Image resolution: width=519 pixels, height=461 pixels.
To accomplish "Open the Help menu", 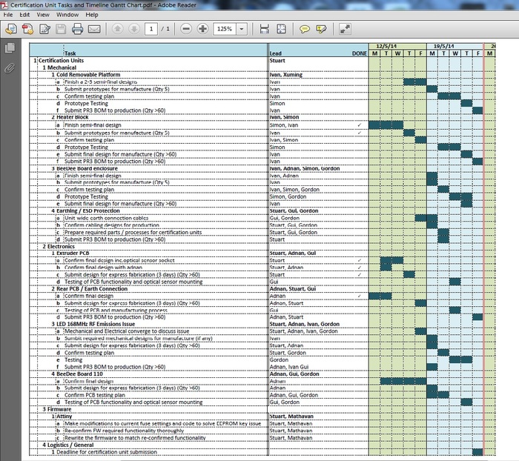I will pyautogui.click(x=92, y=15).
